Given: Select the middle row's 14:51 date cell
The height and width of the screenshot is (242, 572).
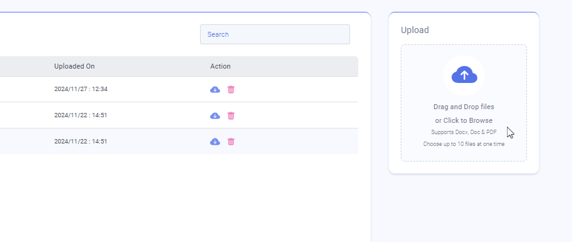Looking at the screenshot, I should click(x=81, y=115).
